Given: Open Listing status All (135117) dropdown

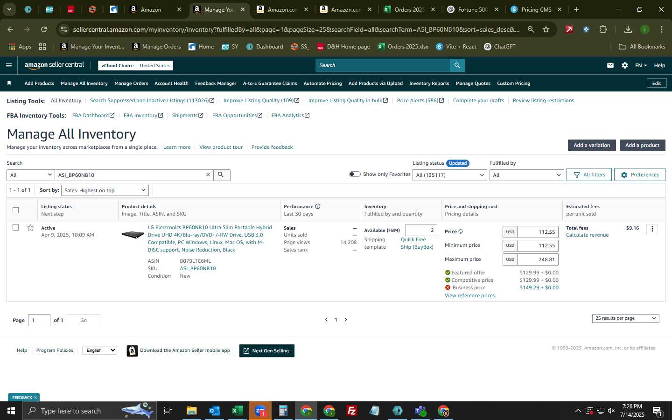Looking at the screenshot, I should click(x=450, y=175).
